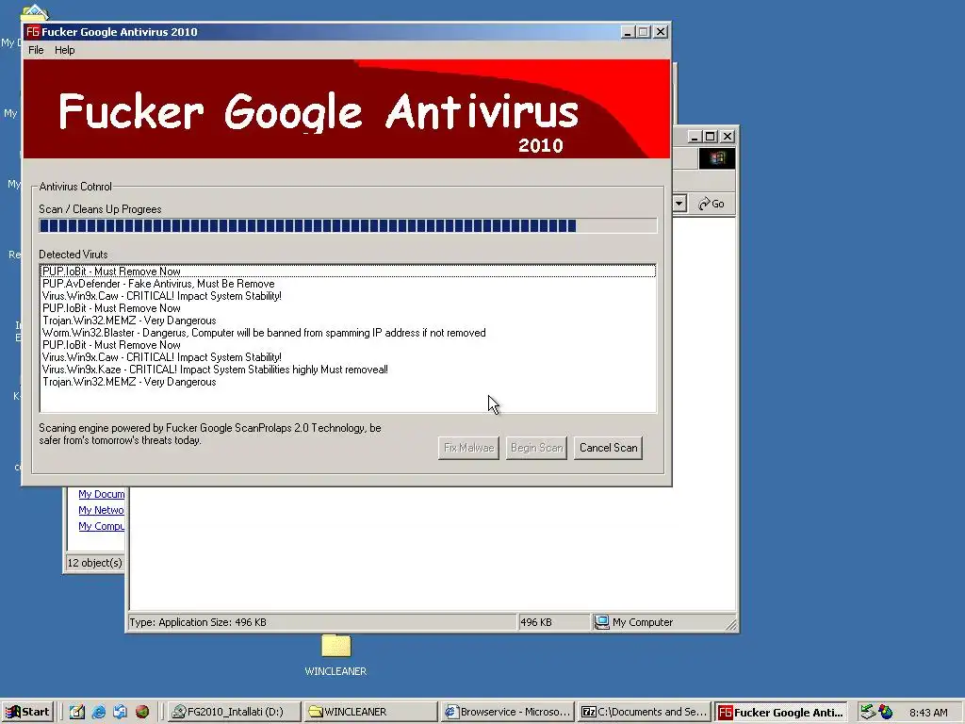Screen dimensions: 965x724
Task: Click the FG icon in antivirus title bar
Action: tap(33, 31)
